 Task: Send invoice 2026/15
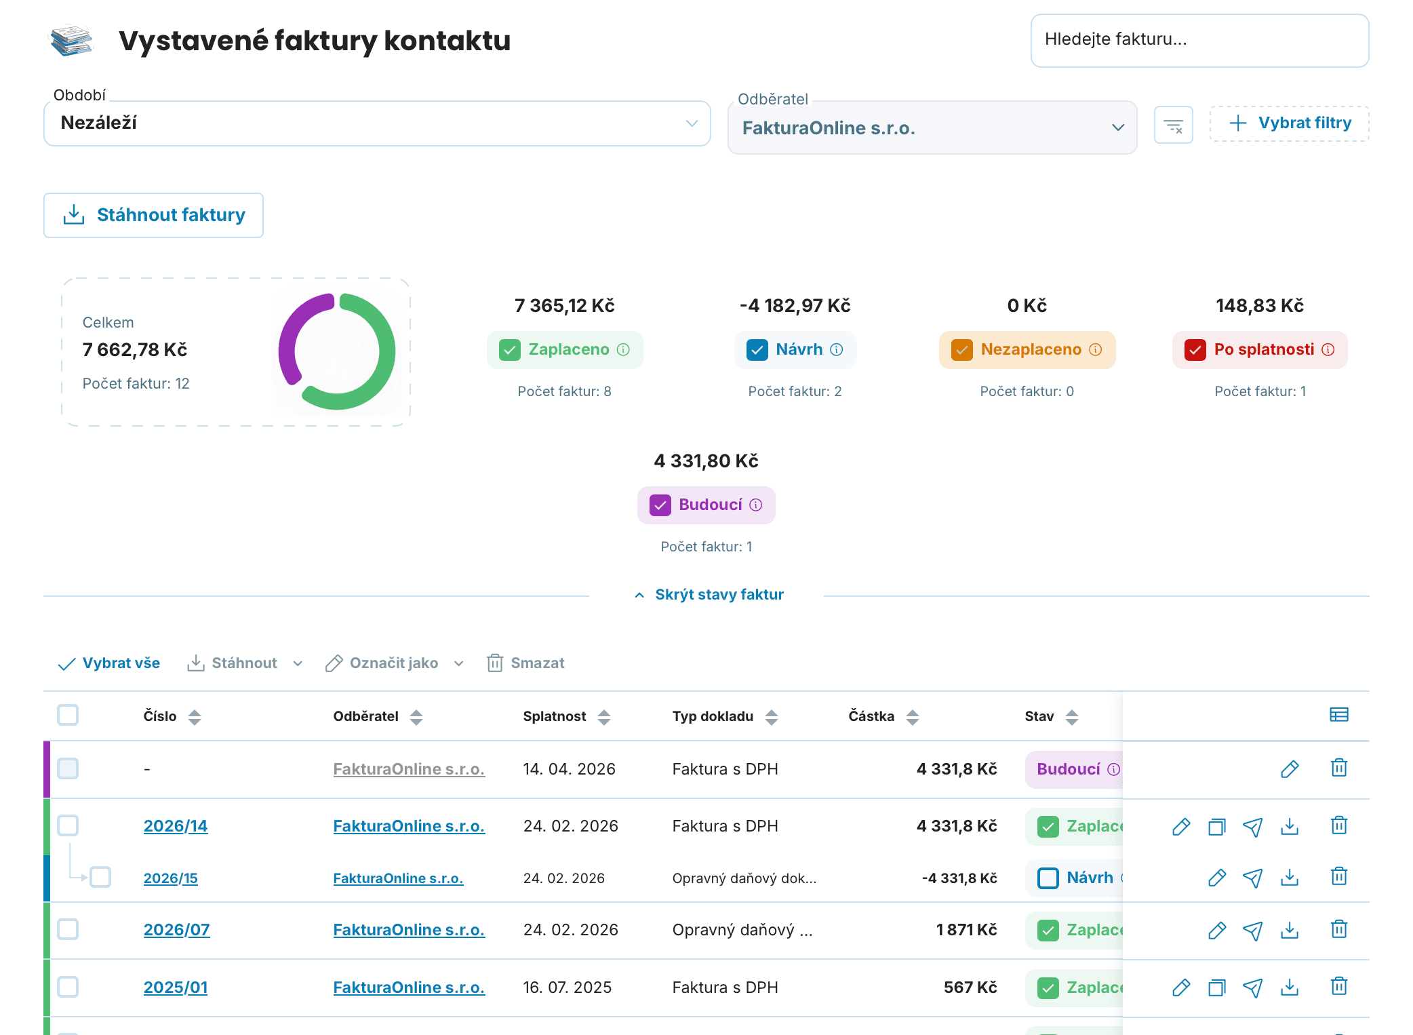coord(1252,878)
